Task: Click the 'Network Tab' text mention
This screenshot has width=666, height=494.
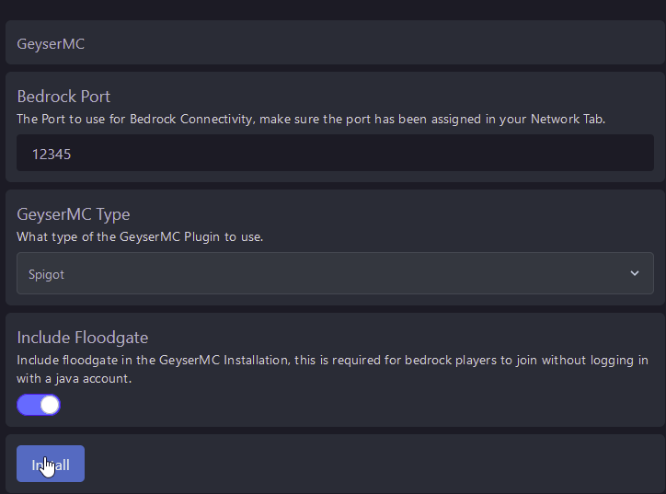Action: 568,119
